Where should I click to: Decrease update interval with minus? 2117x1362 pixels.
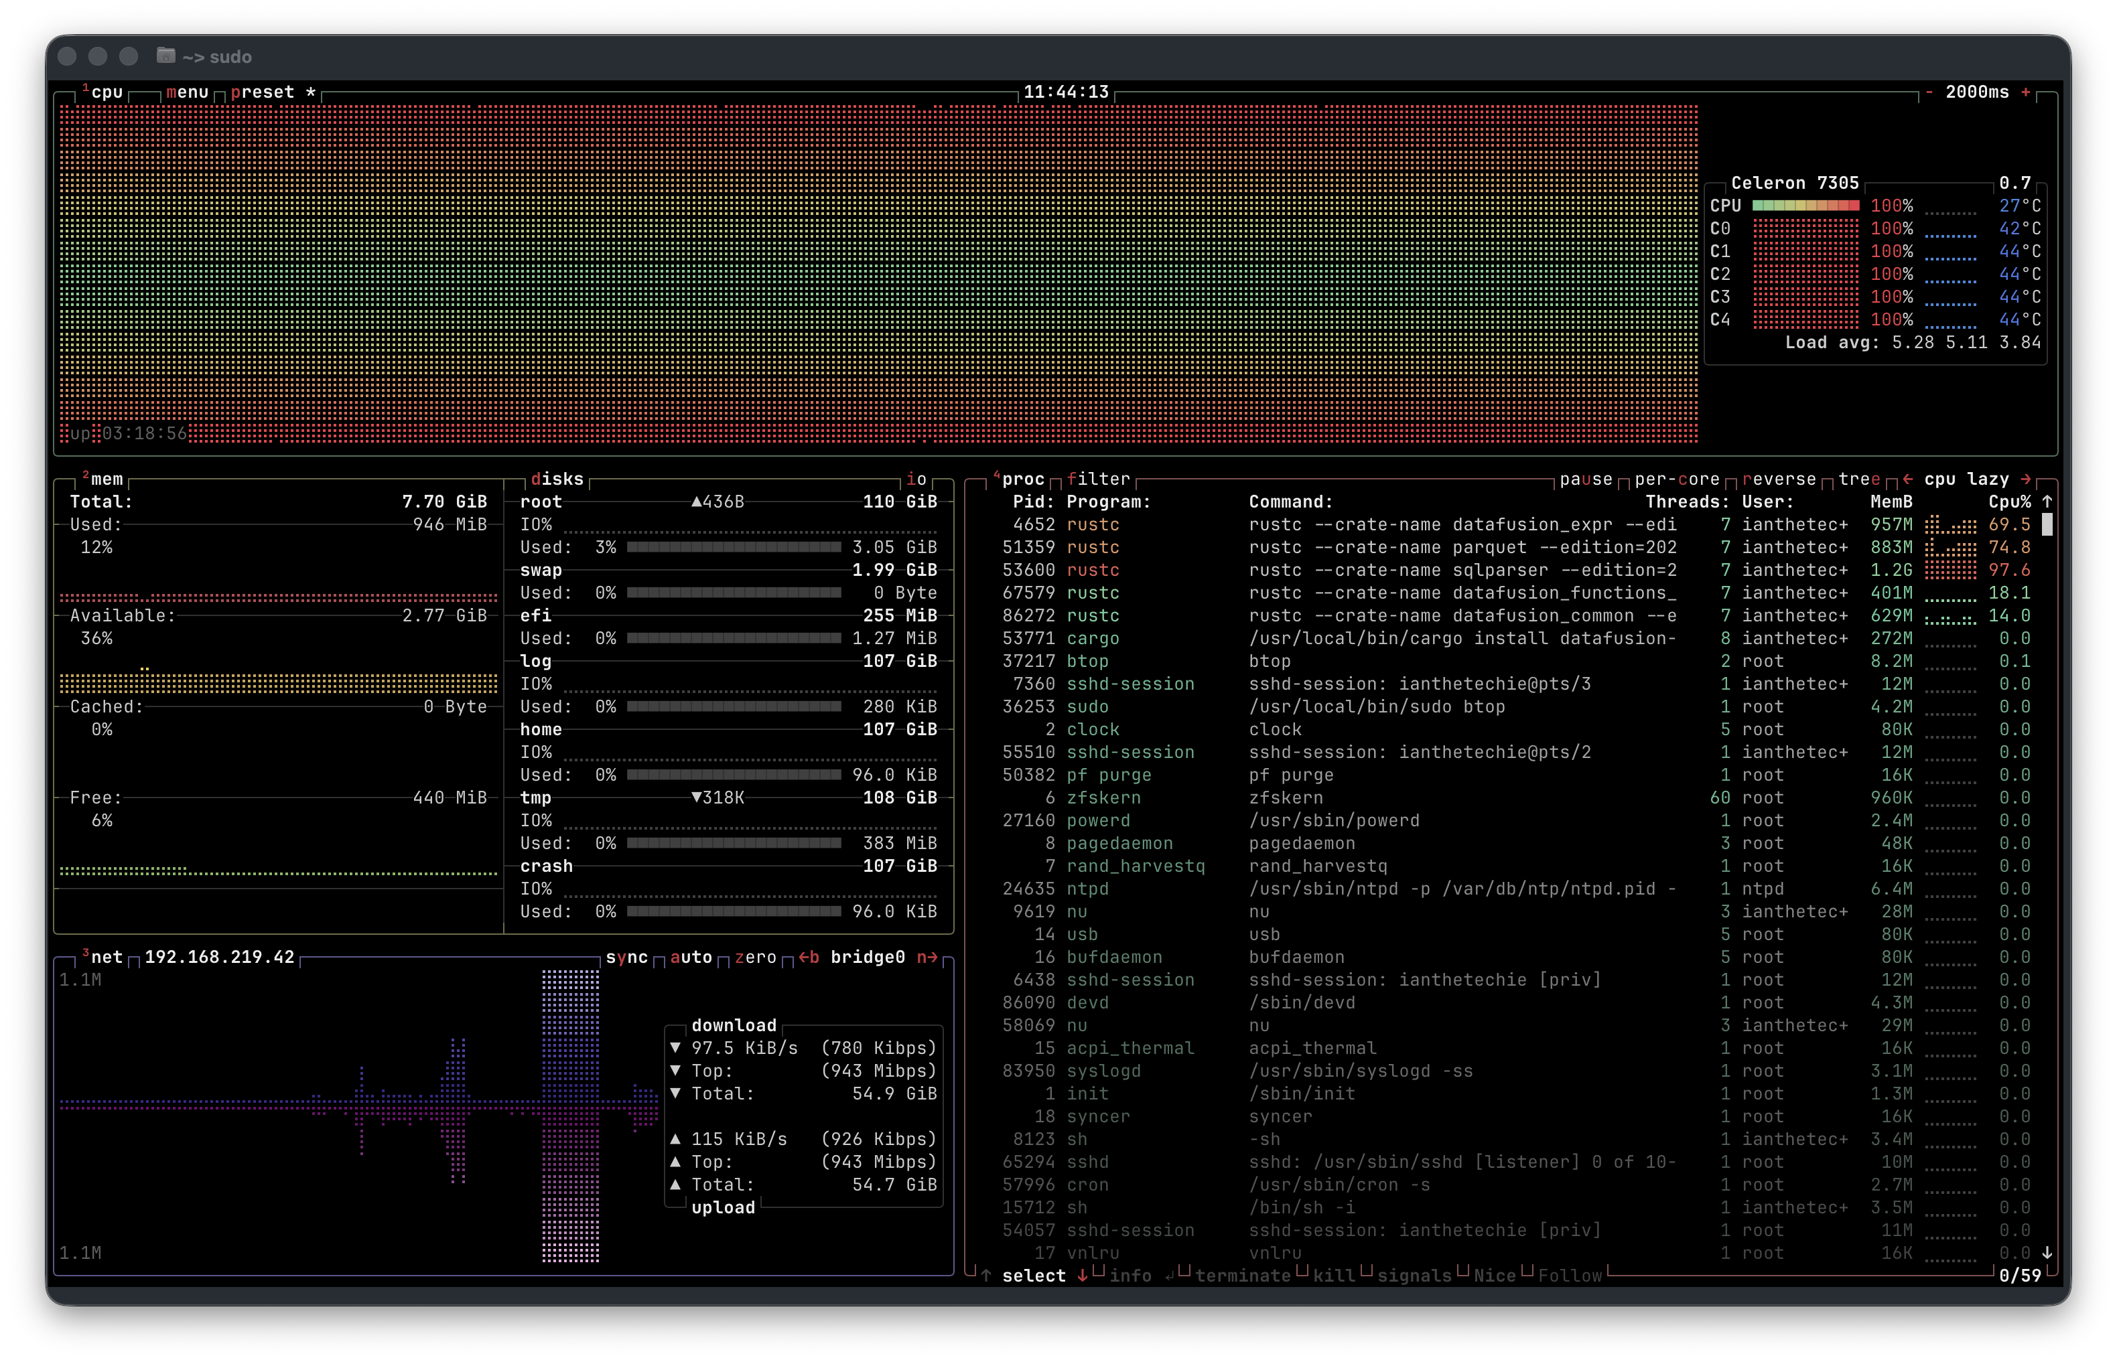click(x=1929, y=92)
